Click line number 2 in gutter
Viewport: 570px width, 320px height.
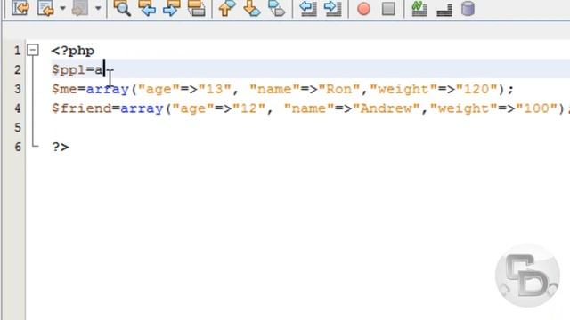click(x=18, y=69)
